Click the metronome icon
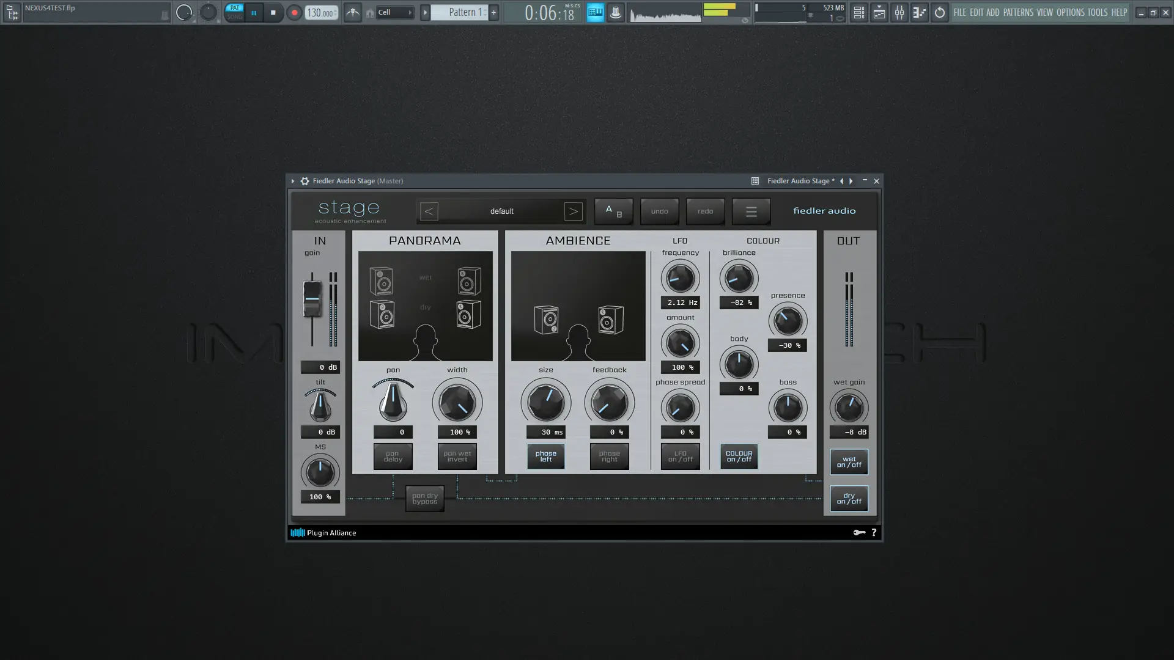Screen dimensions: 1174x660 [x=353, y=12]
